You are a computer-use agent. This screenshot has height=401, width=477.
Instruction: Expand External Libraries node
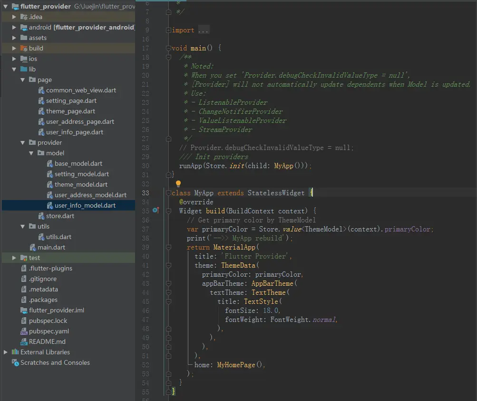(x=6, y=352)
